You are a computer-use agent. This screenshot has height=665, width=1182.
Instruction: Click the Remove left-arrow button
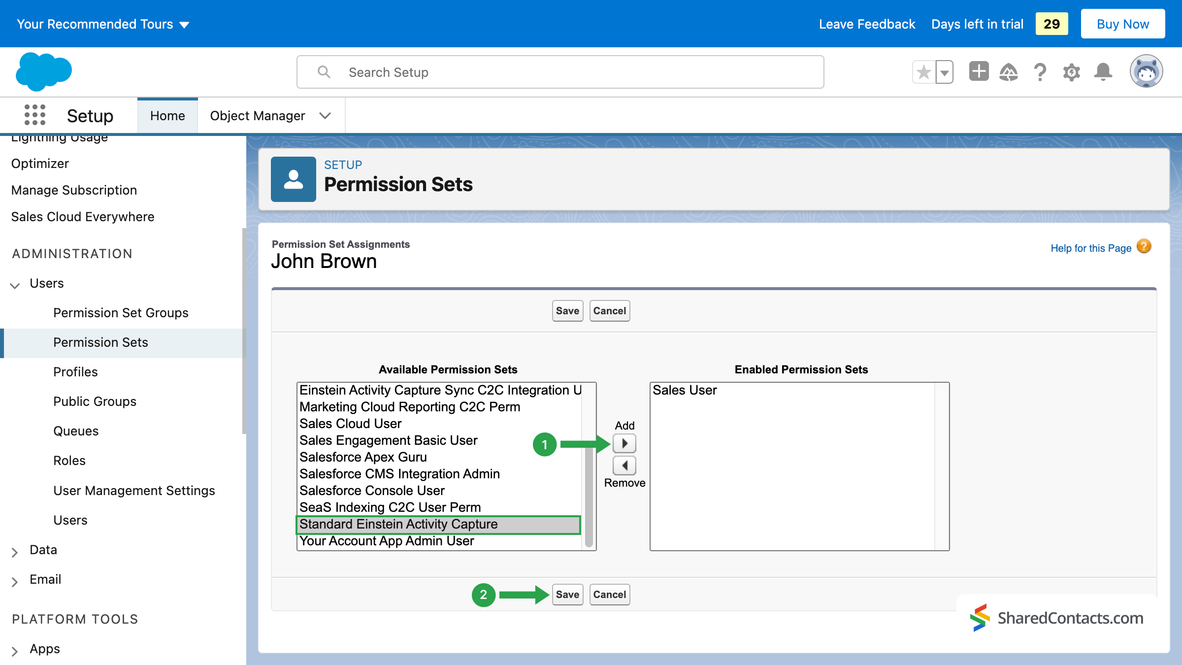(x=624, y=465)
